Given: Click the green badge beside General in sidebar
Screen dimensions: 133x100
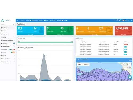Looking at the screenshot, I should pos(11,53).
